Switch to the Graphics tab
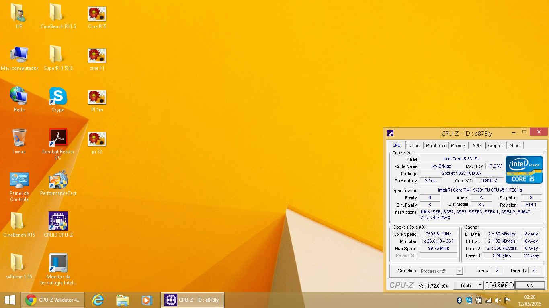 496,146
